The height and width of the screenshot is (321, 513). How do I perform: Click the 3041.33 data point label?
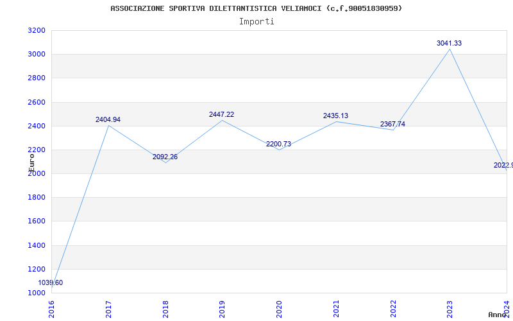(449, 43)
